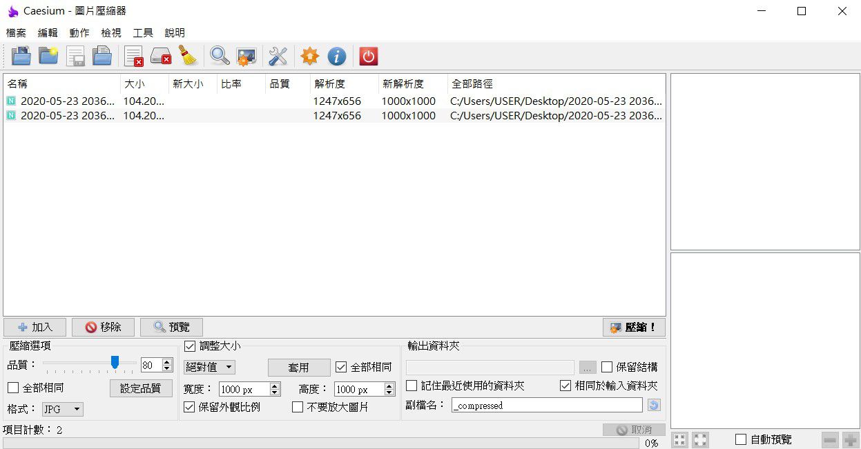Turn on the 自動預覽 checkbox
The image size is (861, 449).
click(741, 439)
